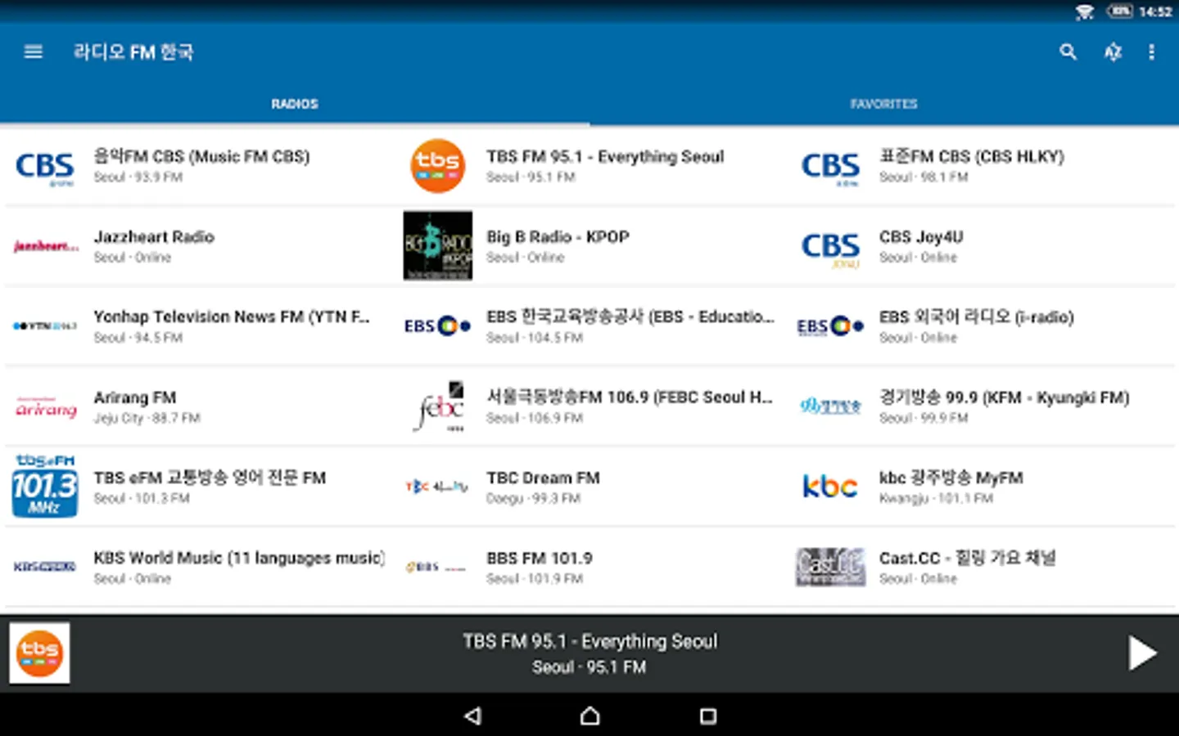The image size is (1179, 736).
Task: Tap the Kyungki FM 99.9 logo
Action: tap(831, 406)
